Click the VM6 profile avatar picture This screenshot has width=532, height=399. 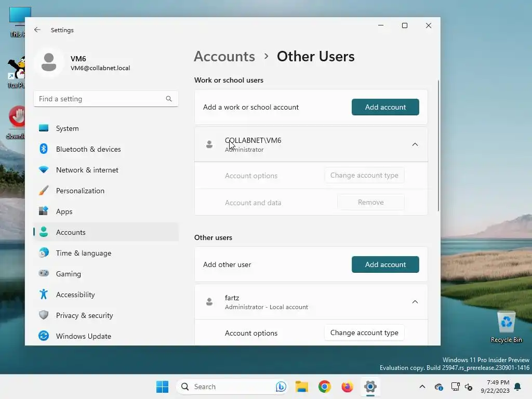pos(49,62)
